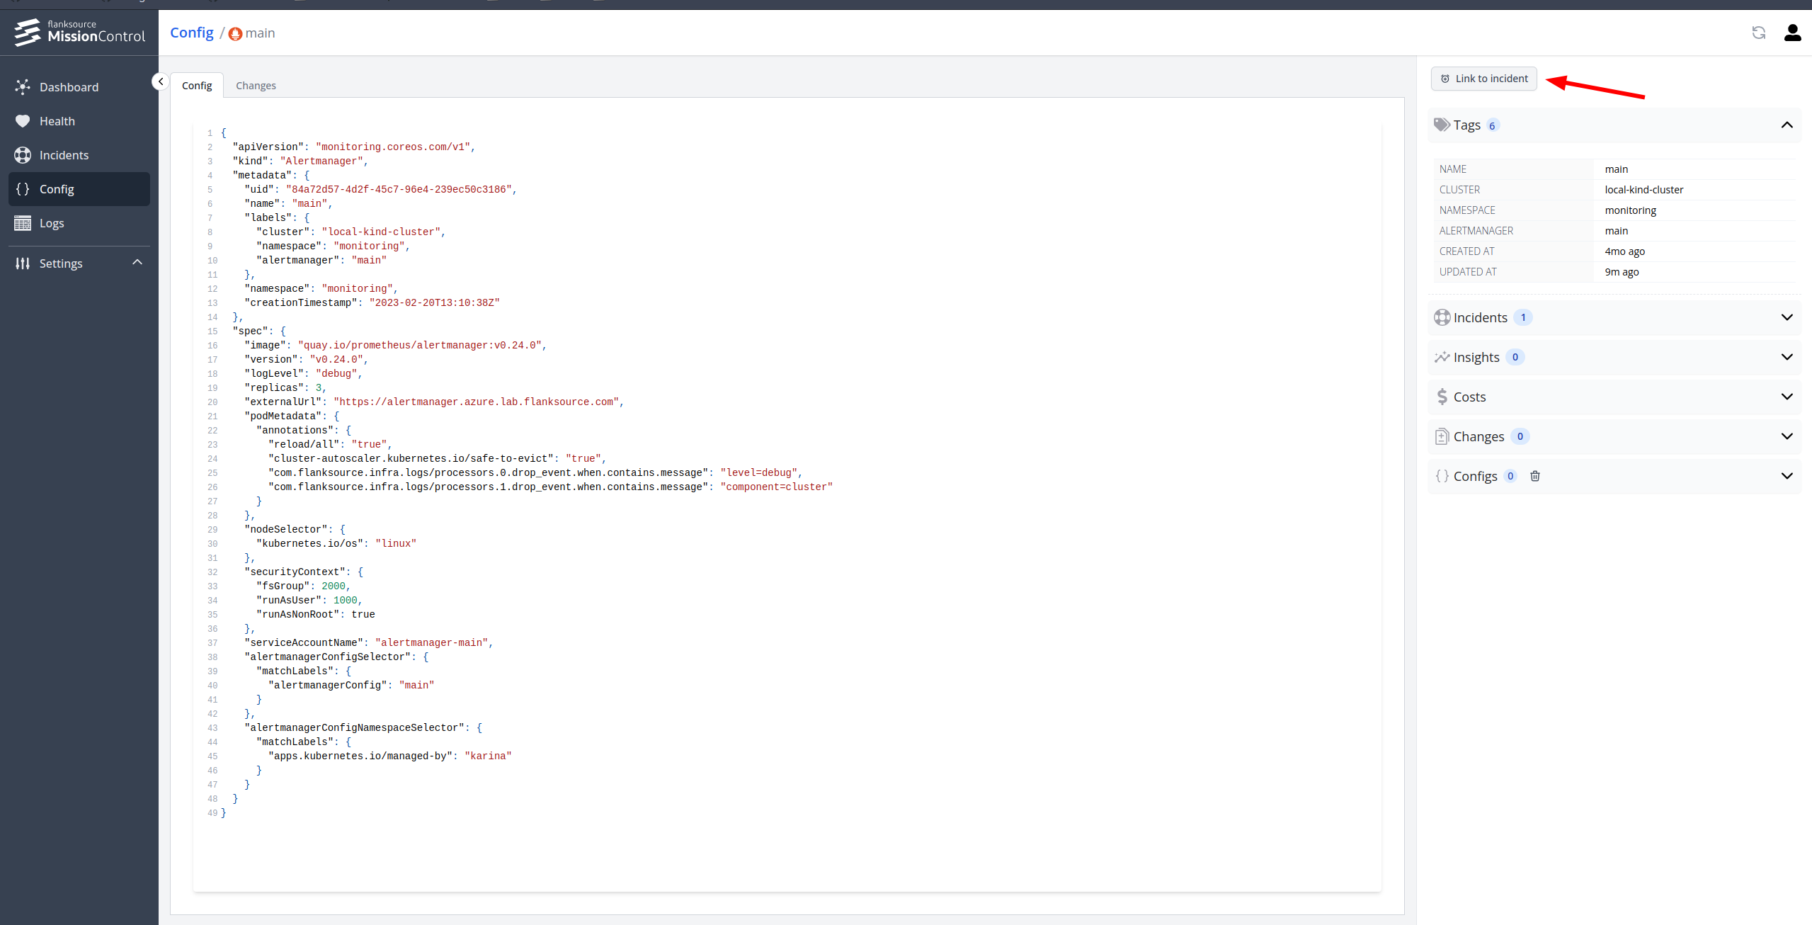Select the Config tab
Viewport: 1812px width, 925px height.
(x=197, y=85)
